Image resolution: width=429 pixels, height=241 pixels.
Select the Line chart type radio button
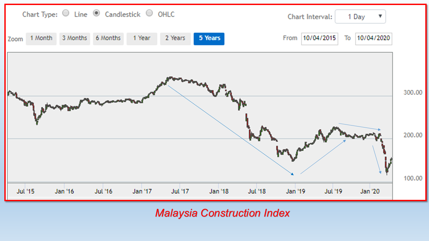(x=66, y=13)
